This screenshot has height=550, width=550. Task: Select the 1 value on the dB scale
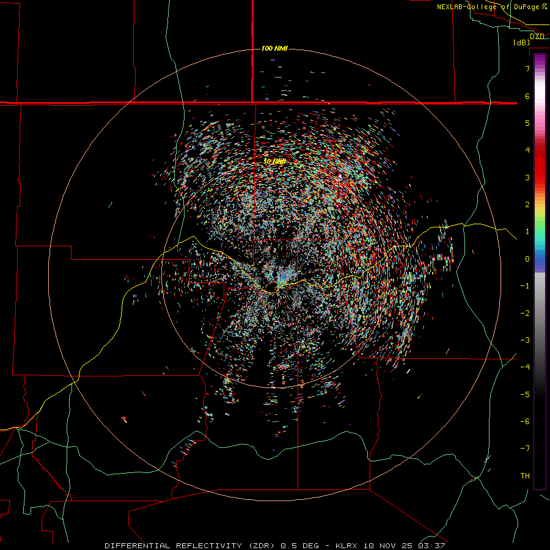(527, 232)
